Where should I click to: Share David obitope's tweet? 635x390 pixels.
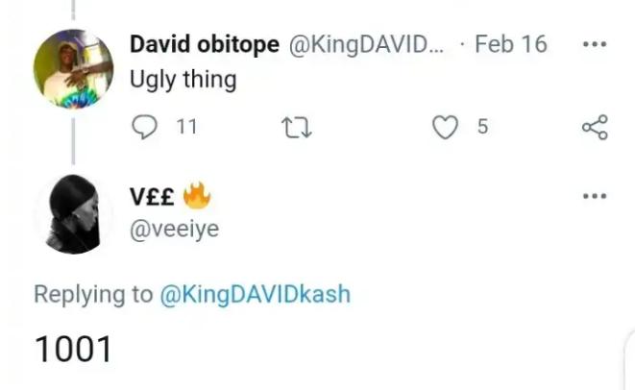point(596,127)
